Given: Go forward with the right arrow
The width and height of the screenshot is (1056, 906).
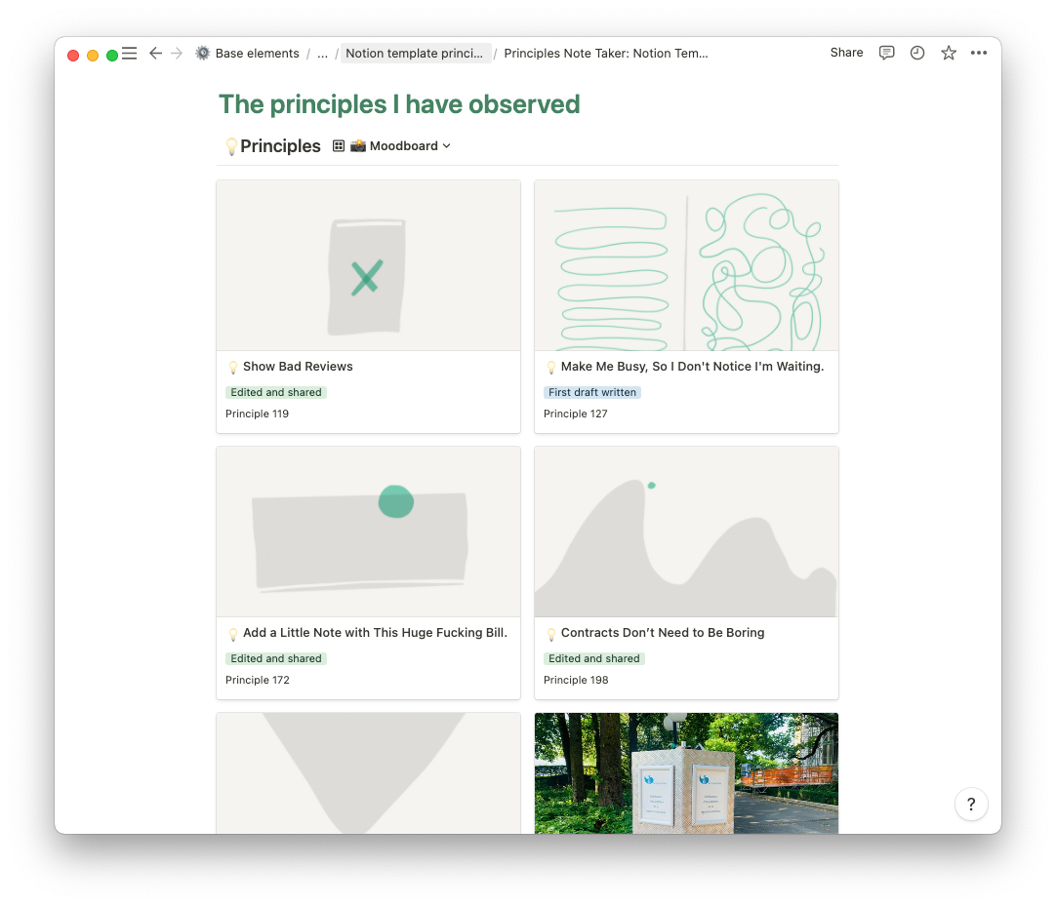Looking at the screenshot, I should tap(177, 54).
